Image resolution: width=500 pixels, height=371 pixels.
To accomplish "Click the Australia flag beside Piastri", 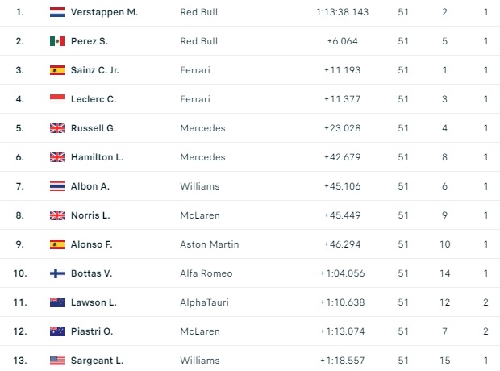I will coord(57,331).
